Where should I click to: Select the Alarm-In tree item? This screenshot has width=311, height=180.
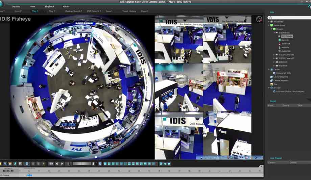pyautogui.click(x=285, y=40)
